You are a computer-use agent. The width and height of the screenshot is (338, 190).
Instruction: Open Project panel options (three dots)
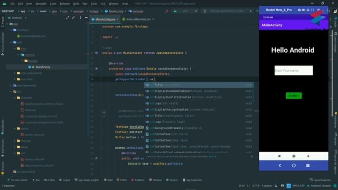point(81,17)
